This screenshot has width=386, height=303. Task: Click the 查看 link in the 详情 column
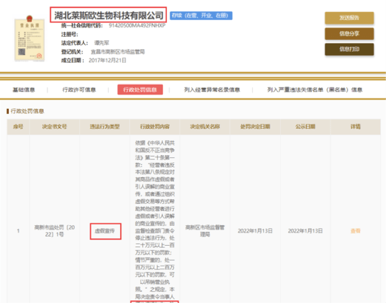click(x=355, y=231)
